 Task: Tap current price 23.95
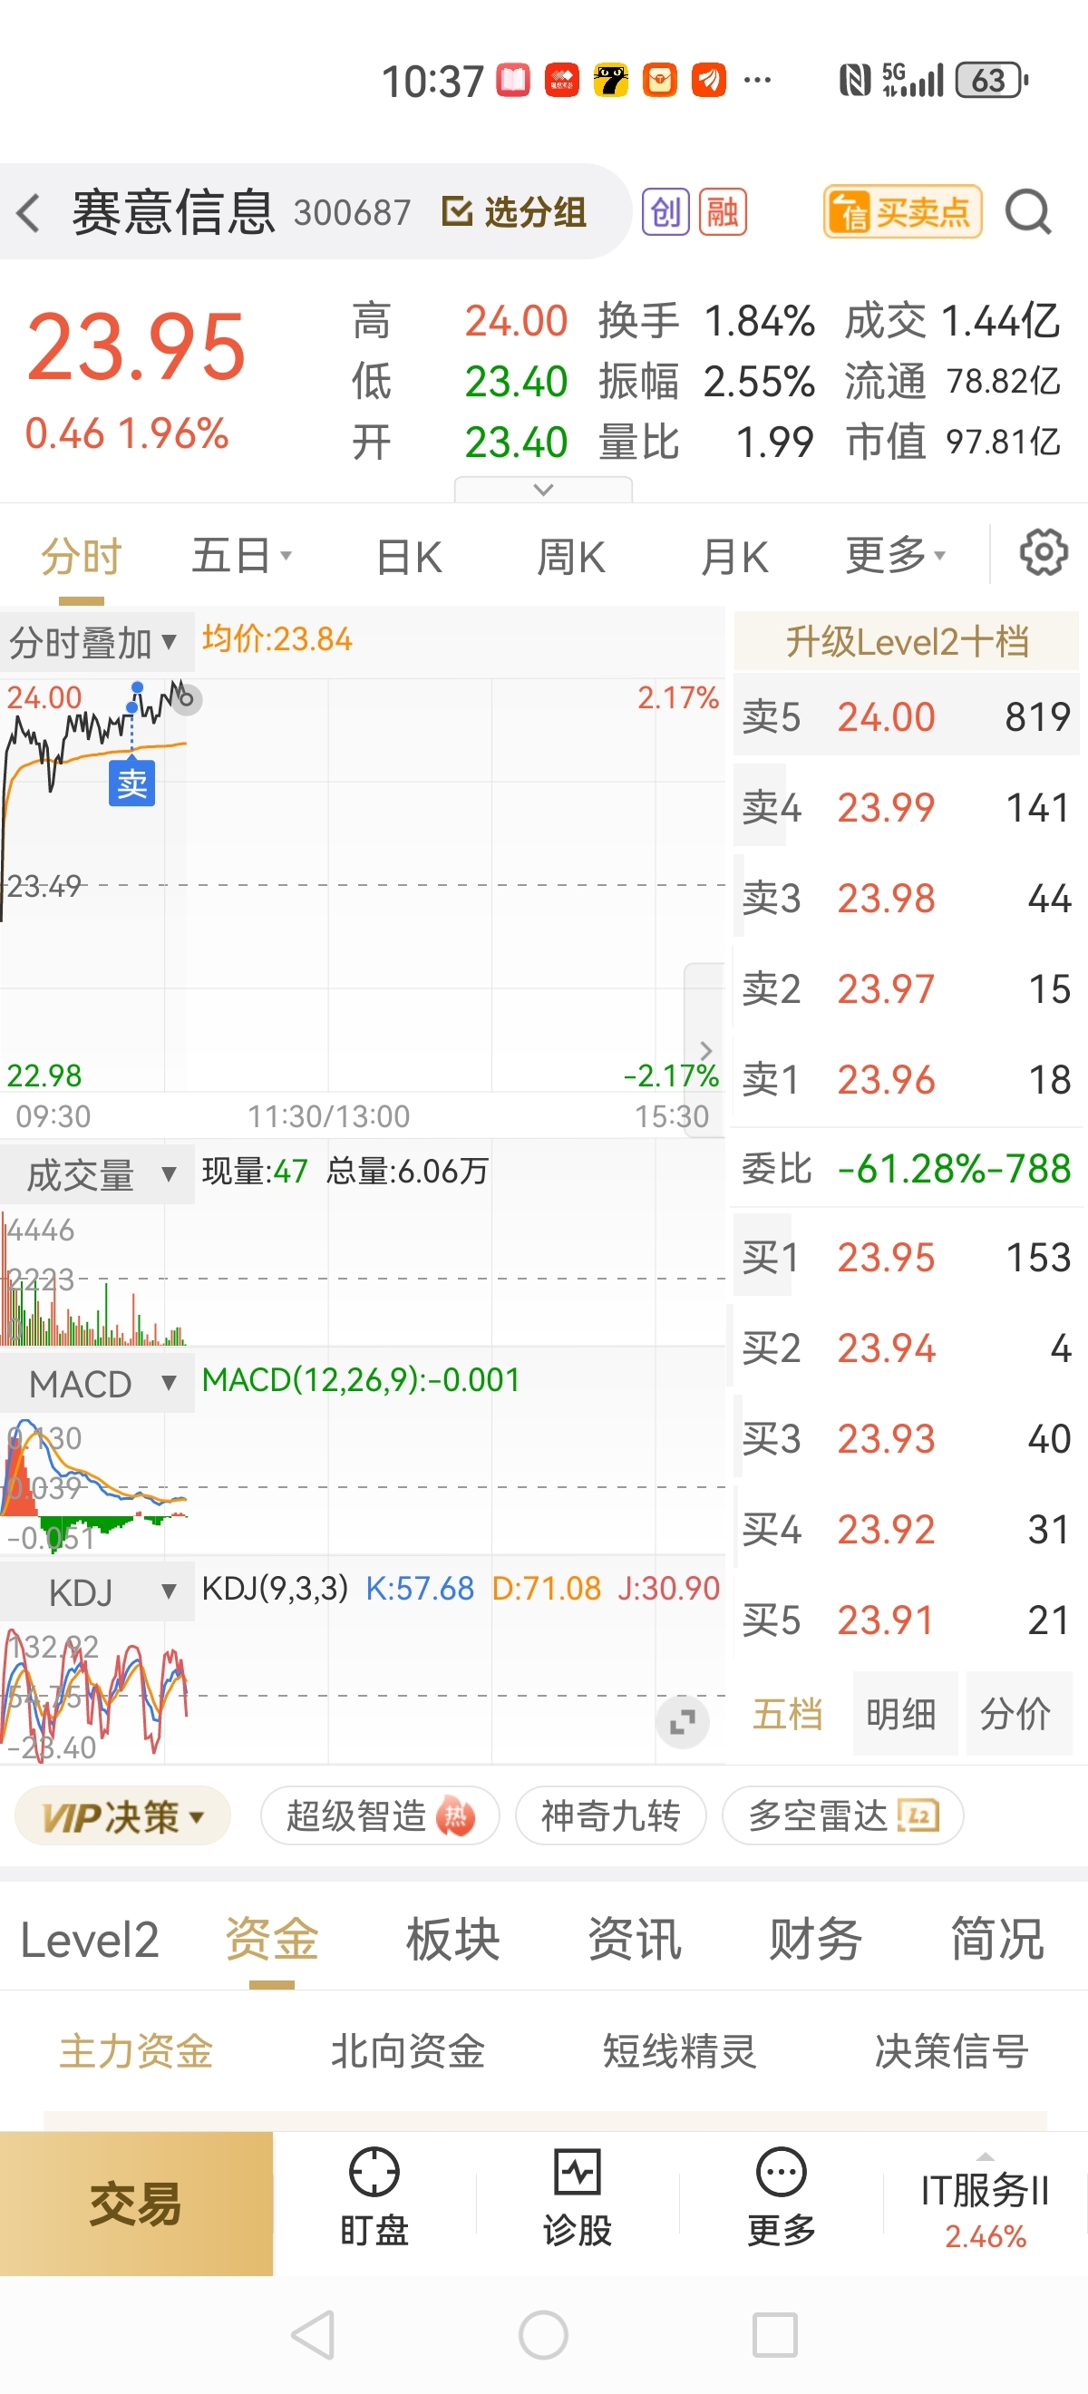pyautogui.click(x=137, y=346)
